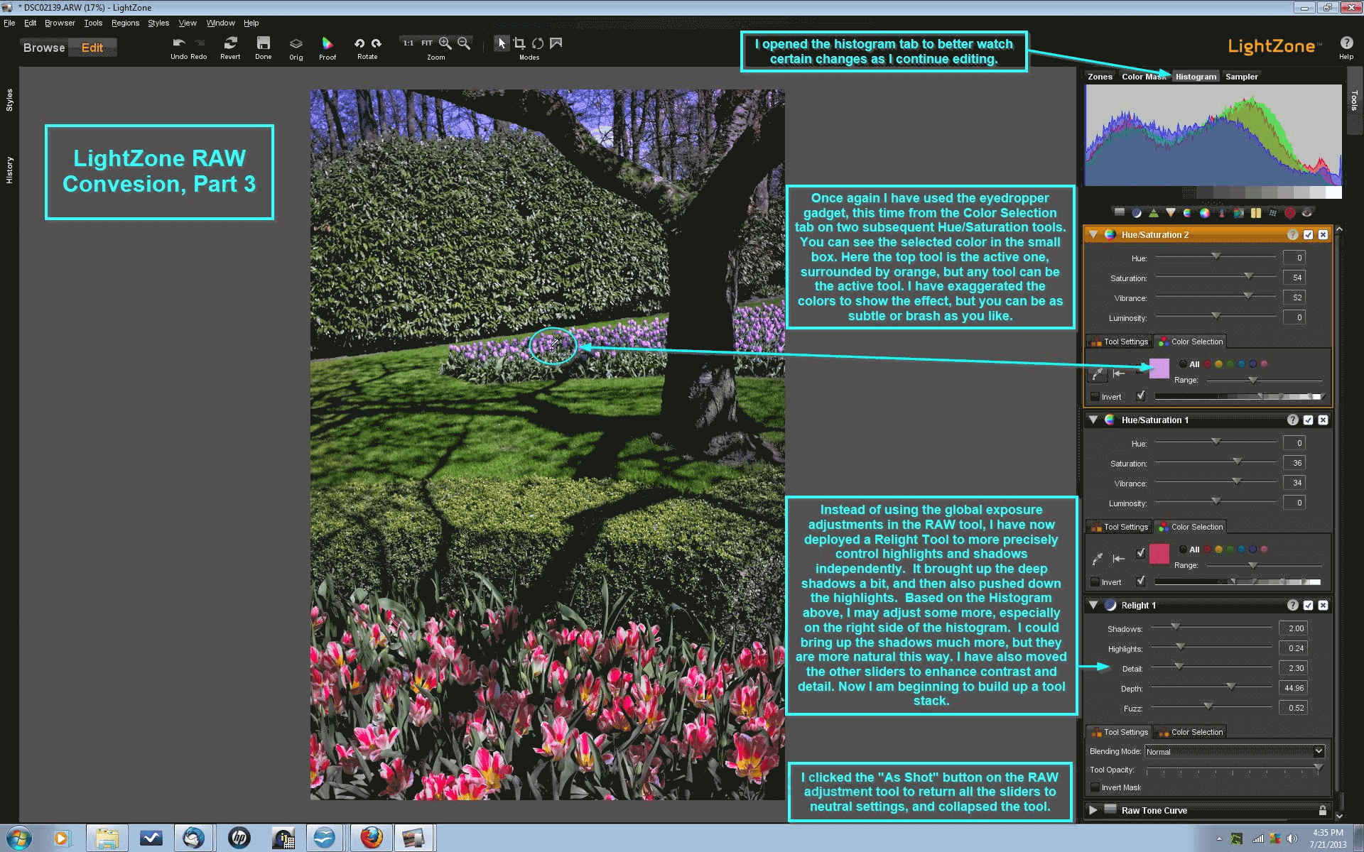Select the Relight tool icon
The height and width of the screenshot is (852, 1364).
1136,212
